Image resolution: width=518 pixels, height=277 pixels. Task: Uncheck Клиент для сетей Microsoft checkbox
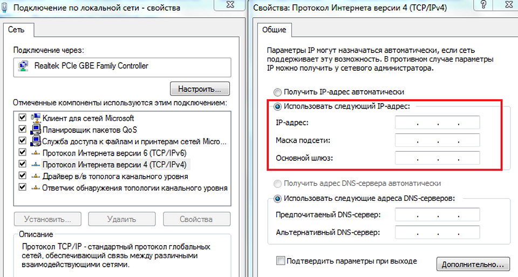click(x=22, y=118)
